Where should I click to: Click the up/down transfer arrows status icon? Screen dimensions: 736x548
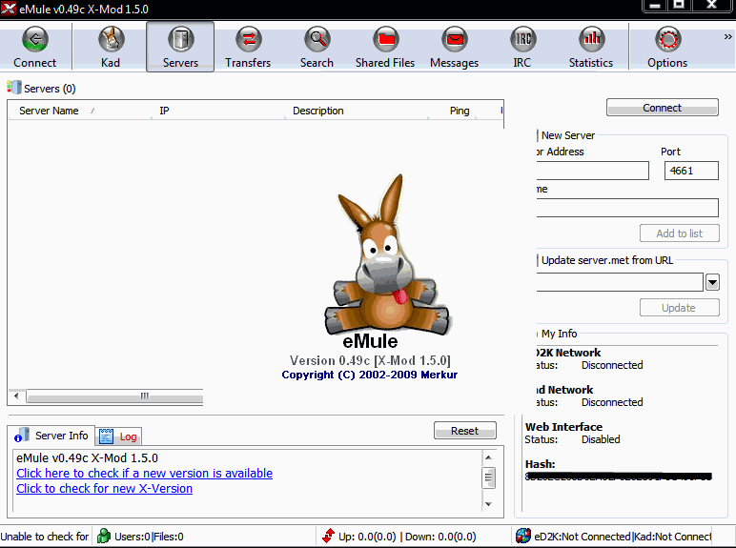coord(329,536)
